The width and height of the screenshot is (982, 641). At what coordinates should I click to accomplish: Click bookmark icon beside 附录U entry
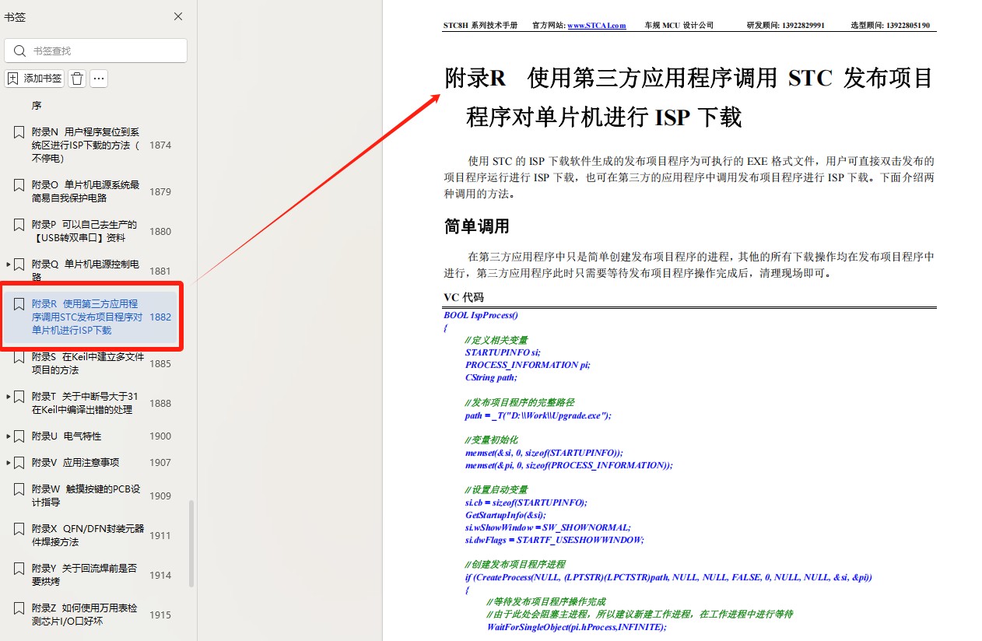19,436
